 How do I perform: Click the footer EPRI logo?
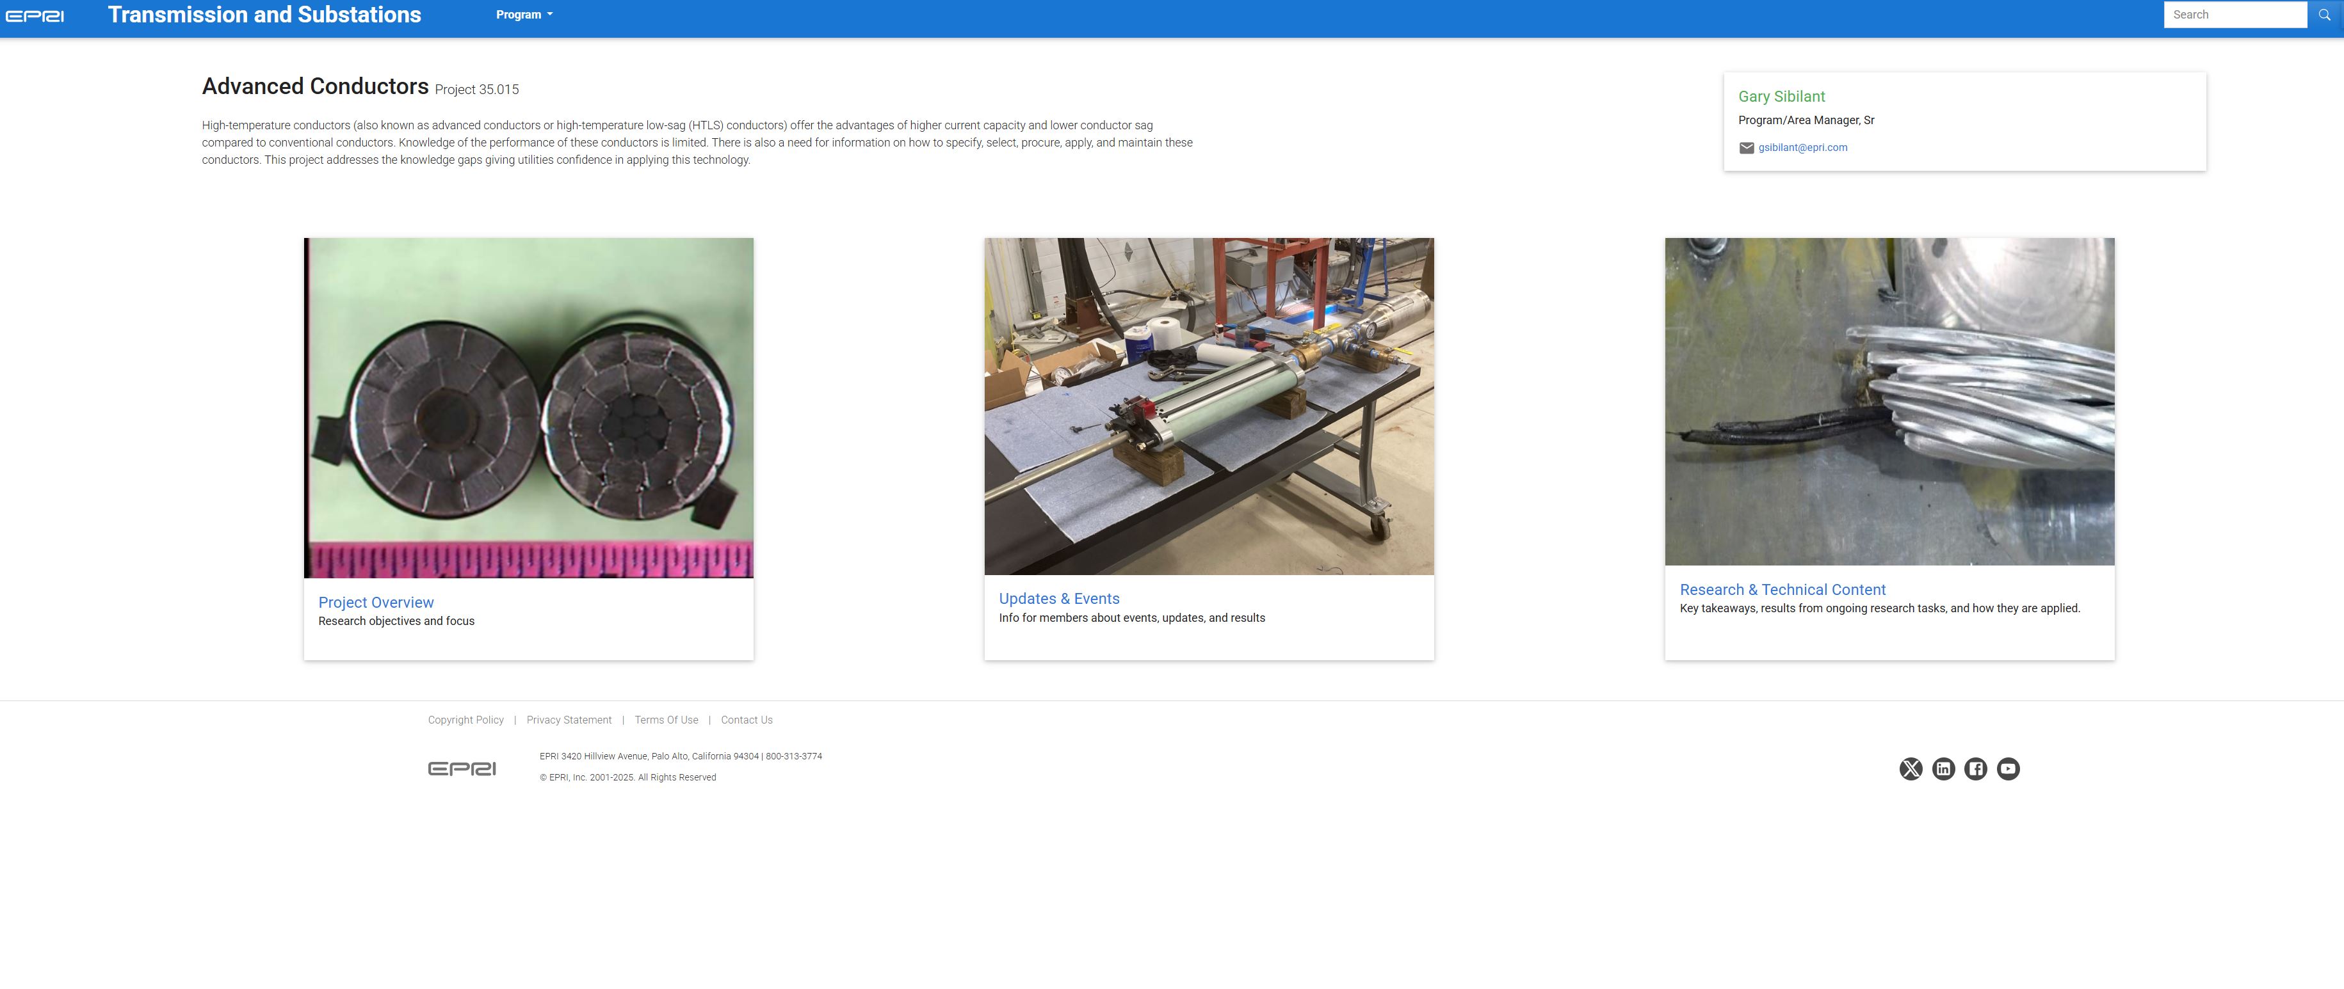click(462, 769)
